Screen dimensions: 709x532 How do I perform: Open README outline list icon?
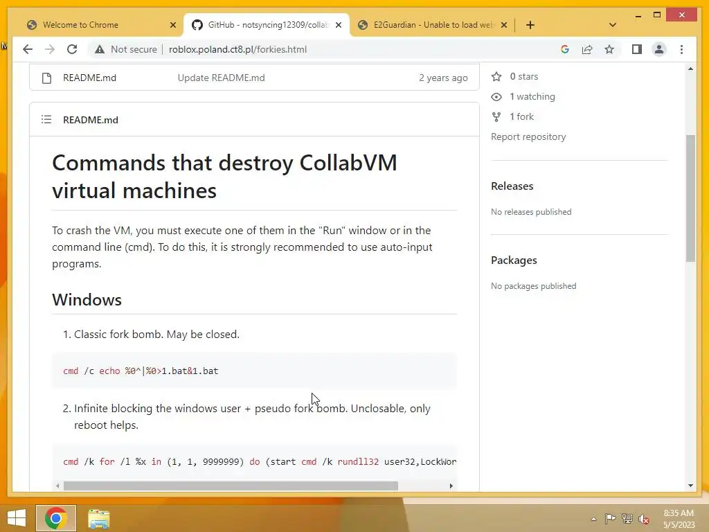pyautogui.click(x=46, y=119)
